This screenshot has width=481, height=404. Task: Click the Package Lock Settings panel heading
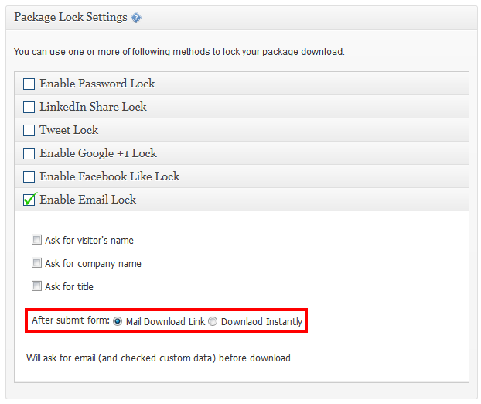[70, 17]
